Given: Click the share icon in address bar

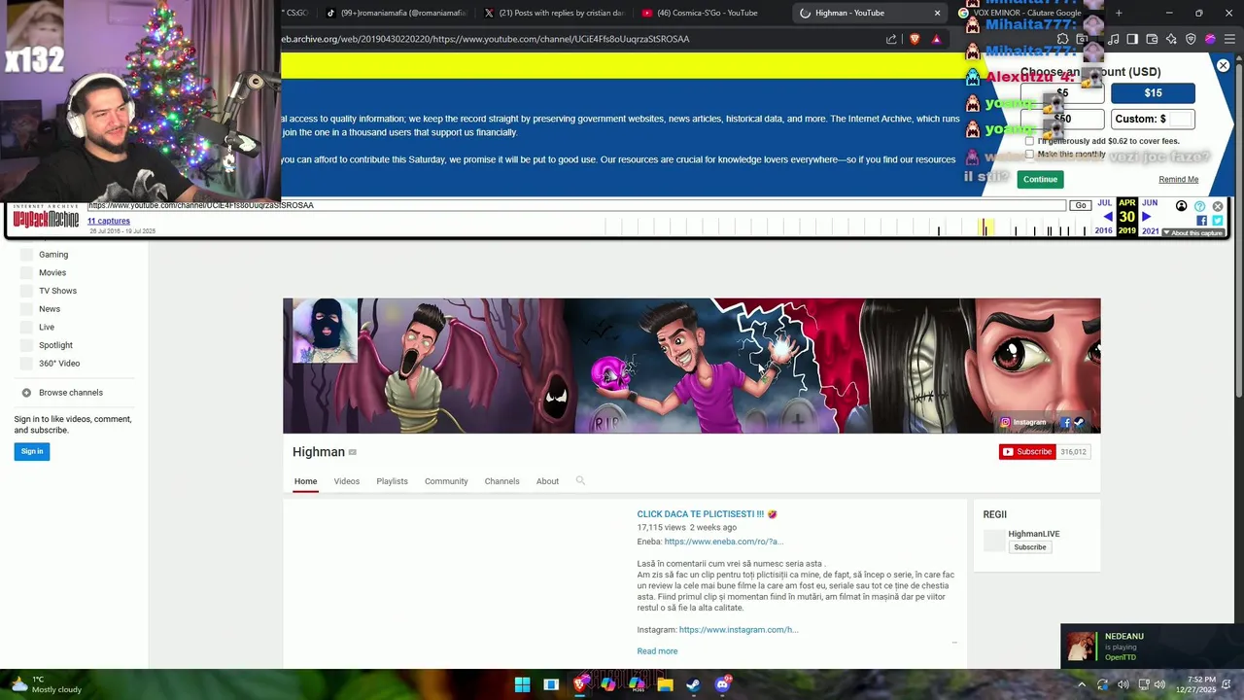Looking at the screenshot, I should (x=891, y=39).
